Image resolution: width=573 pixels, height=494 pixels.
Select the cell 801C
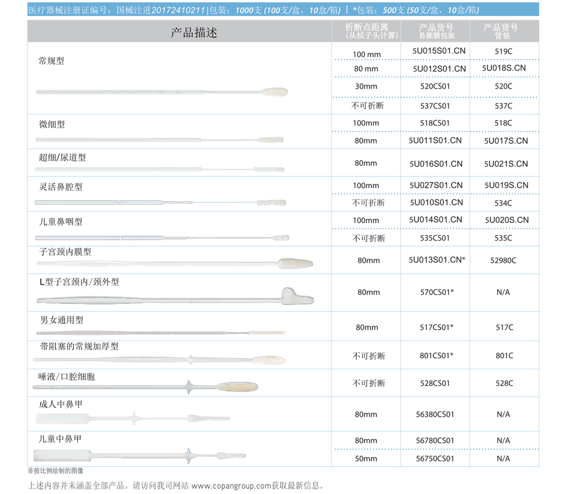tap(504, 355)
